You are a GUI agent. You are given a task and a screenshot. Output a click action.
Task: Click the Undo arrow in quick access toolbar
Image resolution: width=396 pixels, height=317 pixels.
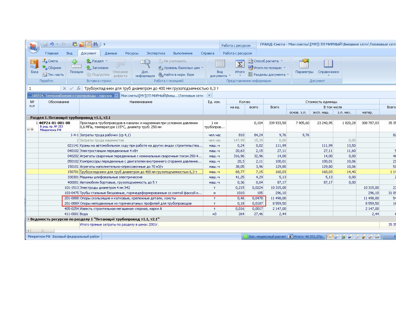[x=52, y=44]
